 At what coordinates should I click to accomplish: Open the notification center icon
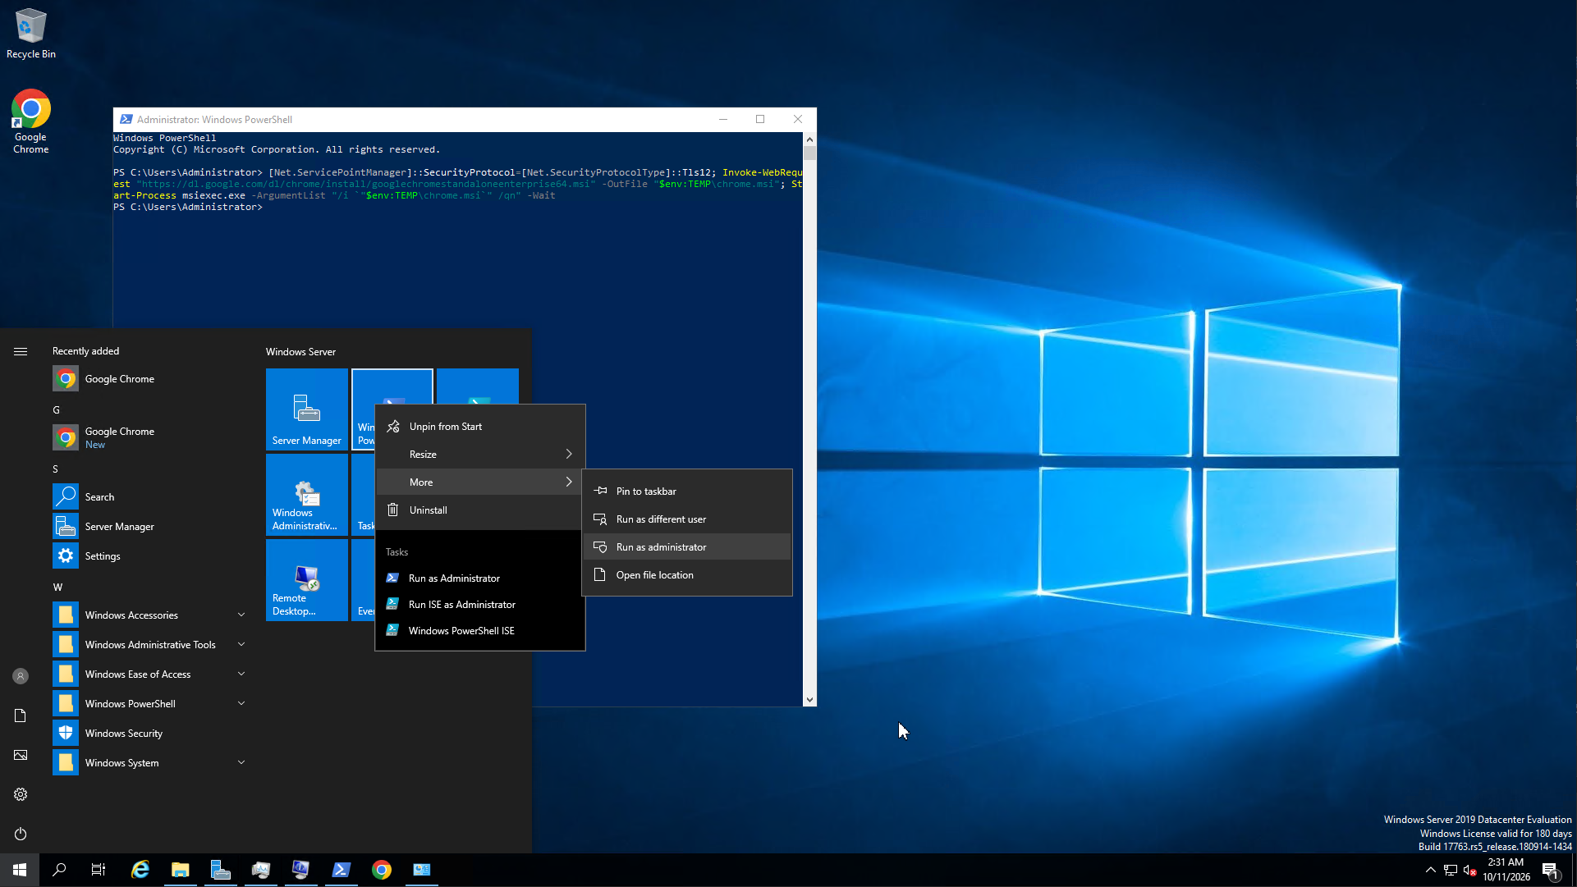(x=1550, y=870)
